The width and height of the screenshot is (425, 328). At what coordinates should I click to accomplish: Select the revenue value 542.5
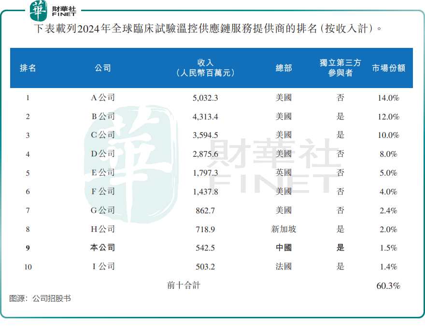(x=205, y=248)
